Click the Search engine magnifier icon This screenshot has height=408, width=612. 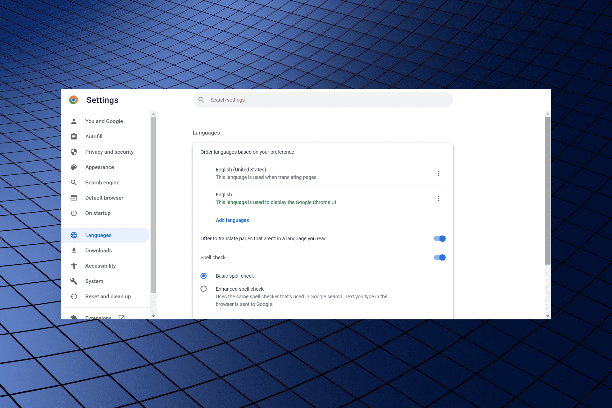[74, 182]
